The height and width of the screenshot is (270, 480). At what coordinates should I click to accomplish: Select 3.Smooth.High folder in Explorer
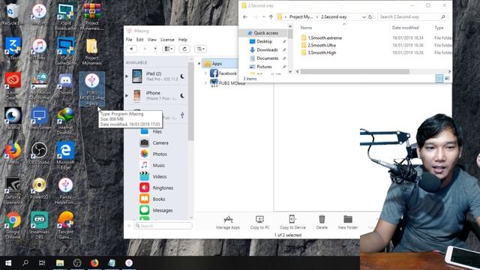(322, 52)
